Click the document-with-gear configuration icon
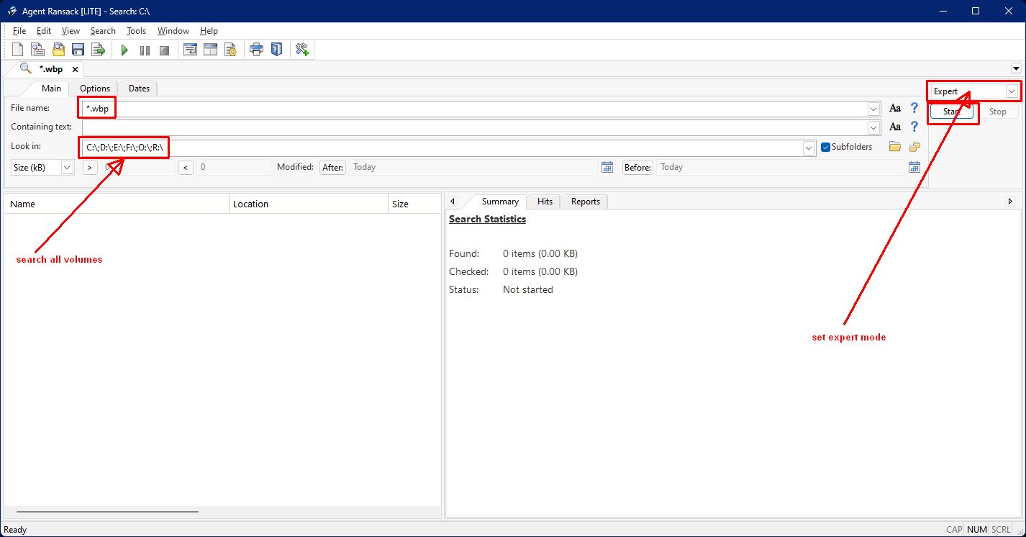The image size is (1026, 537). tap(230, 50)
